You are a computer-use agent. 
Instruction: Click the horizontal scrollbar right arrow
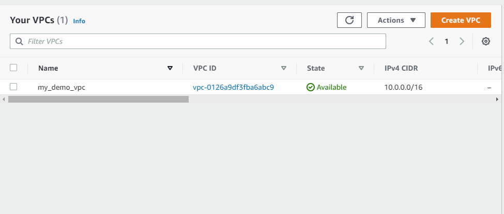point(497,100)
